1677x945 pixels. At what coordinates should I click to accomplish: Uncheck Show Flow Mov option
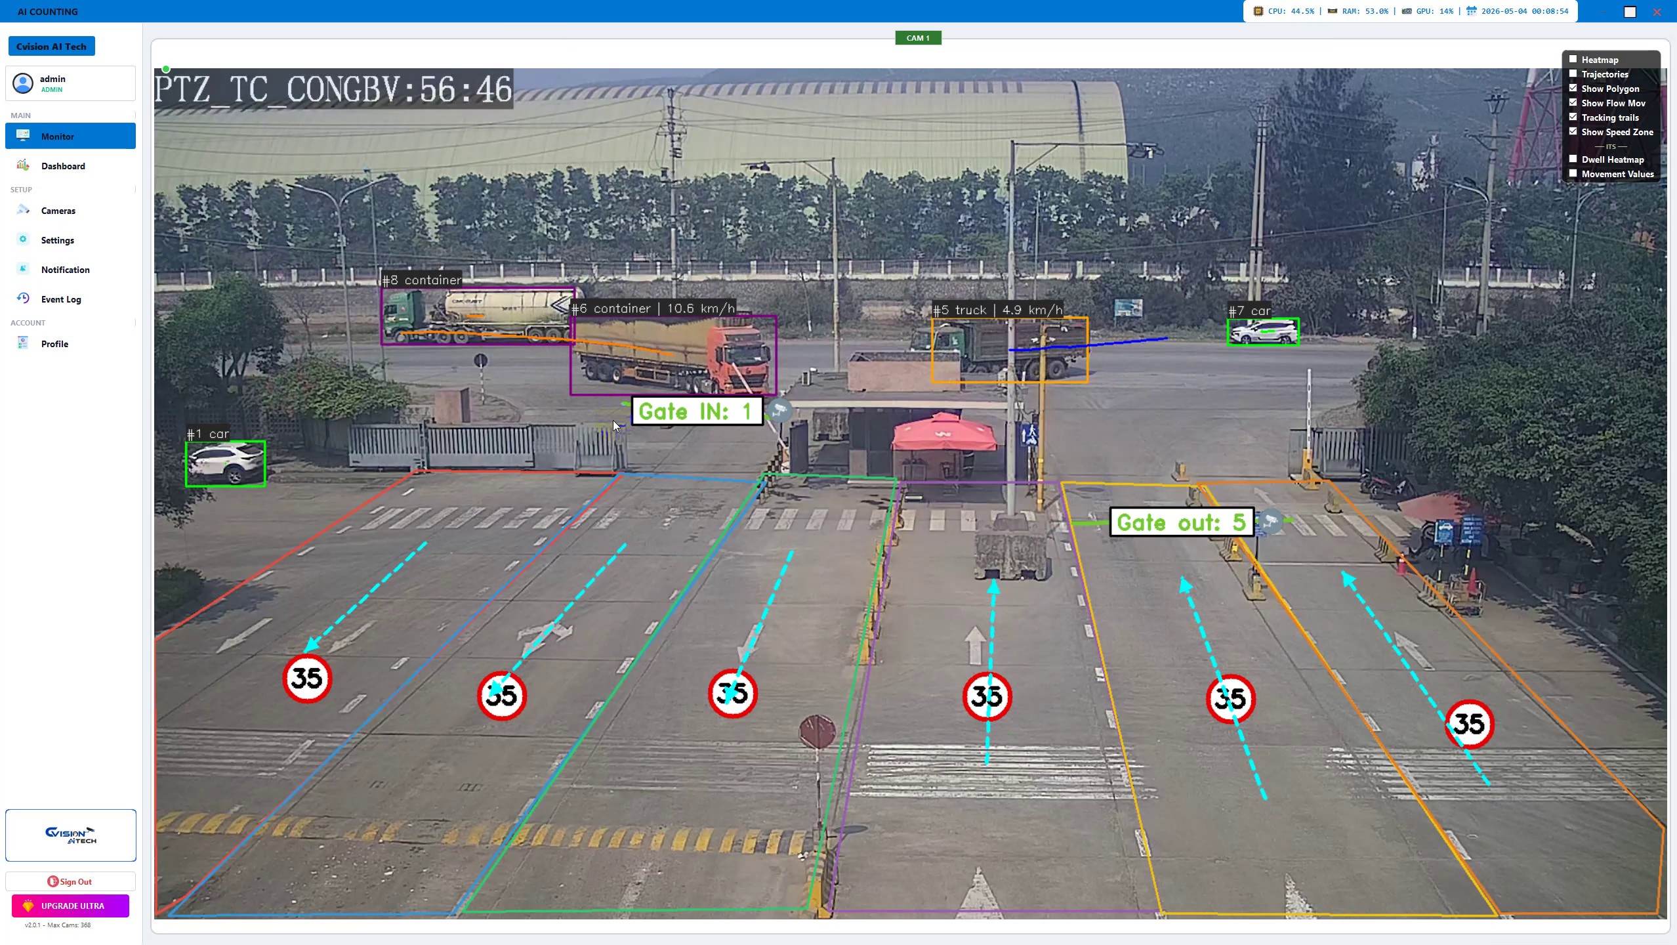coord(1573,102)
